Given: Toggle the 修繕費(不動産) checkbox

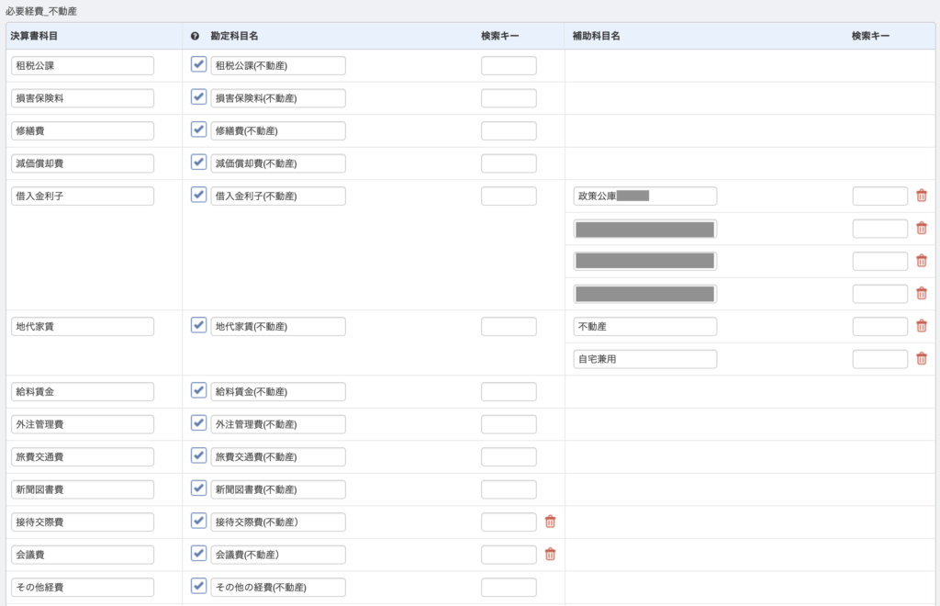Looking at the screenshot, I should point(198,129).
